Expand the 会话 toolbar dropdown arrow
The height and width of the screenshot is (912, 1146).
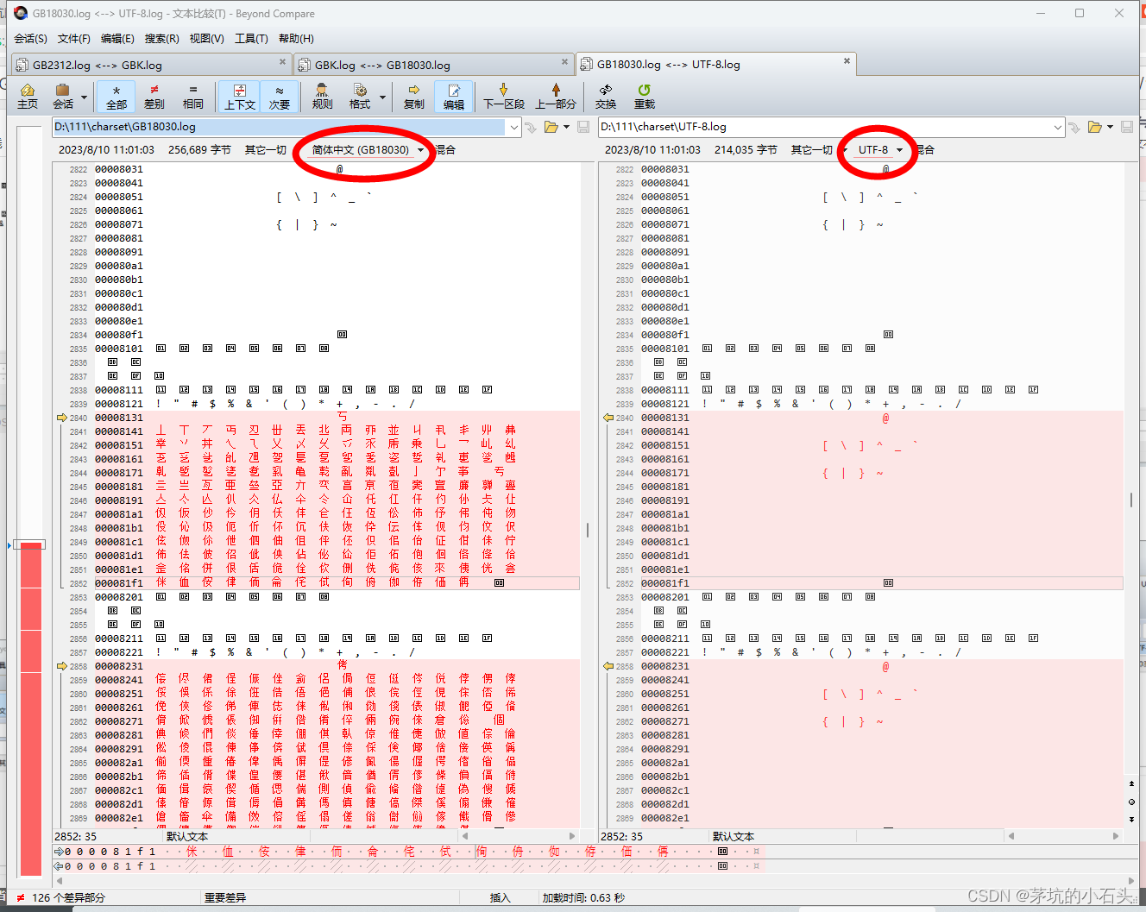[x=84, y=97]
